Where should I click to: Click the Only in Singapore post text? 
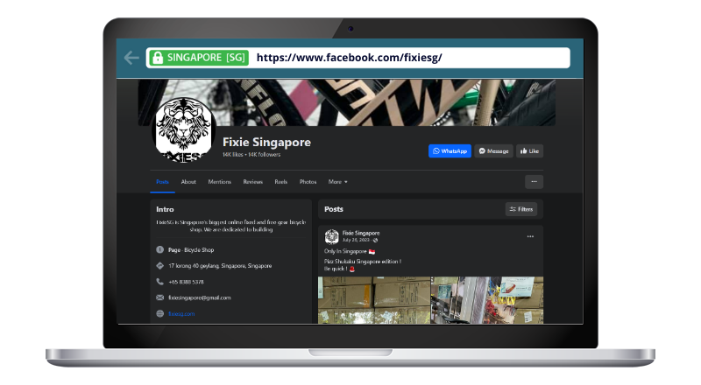pyautogui.click(x=349, y=251)
